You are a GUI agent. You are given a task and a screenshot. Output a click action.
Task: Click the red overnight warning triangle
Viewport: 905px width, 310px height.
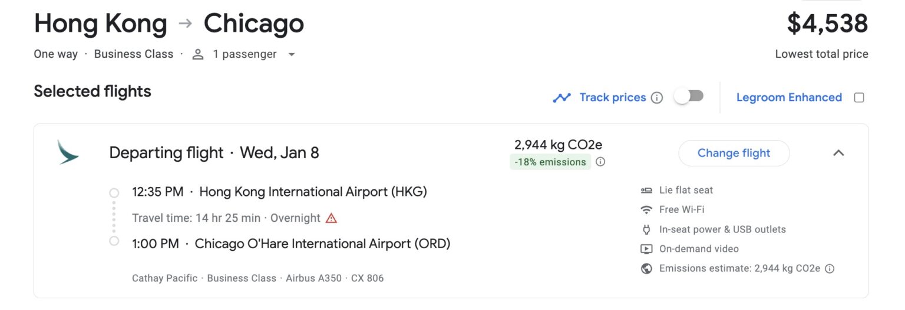[331, 218]
